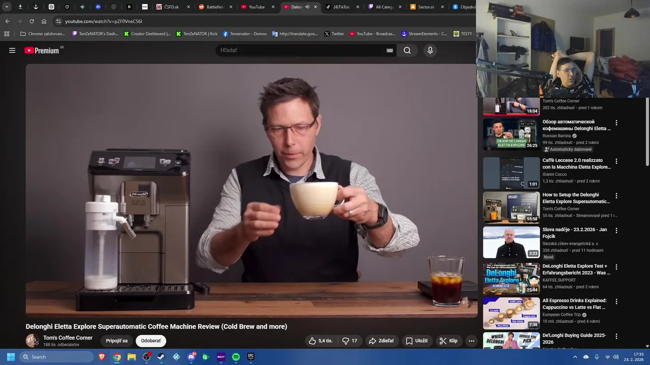View site information icon in address bar

[x=58, y=21]
